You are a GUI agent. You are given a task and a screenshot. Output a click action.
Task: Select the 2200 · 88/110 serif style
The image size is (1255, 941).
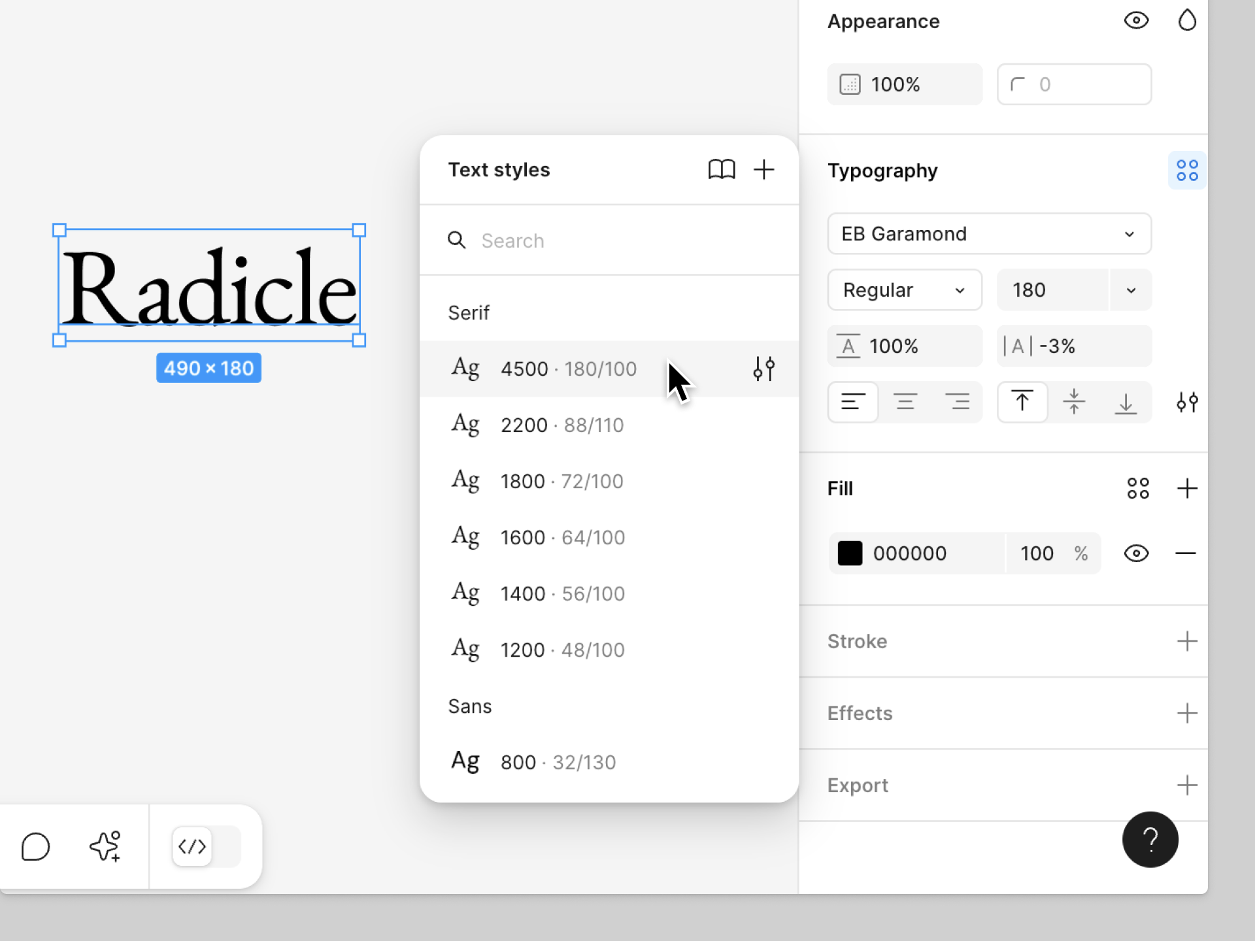609,425
